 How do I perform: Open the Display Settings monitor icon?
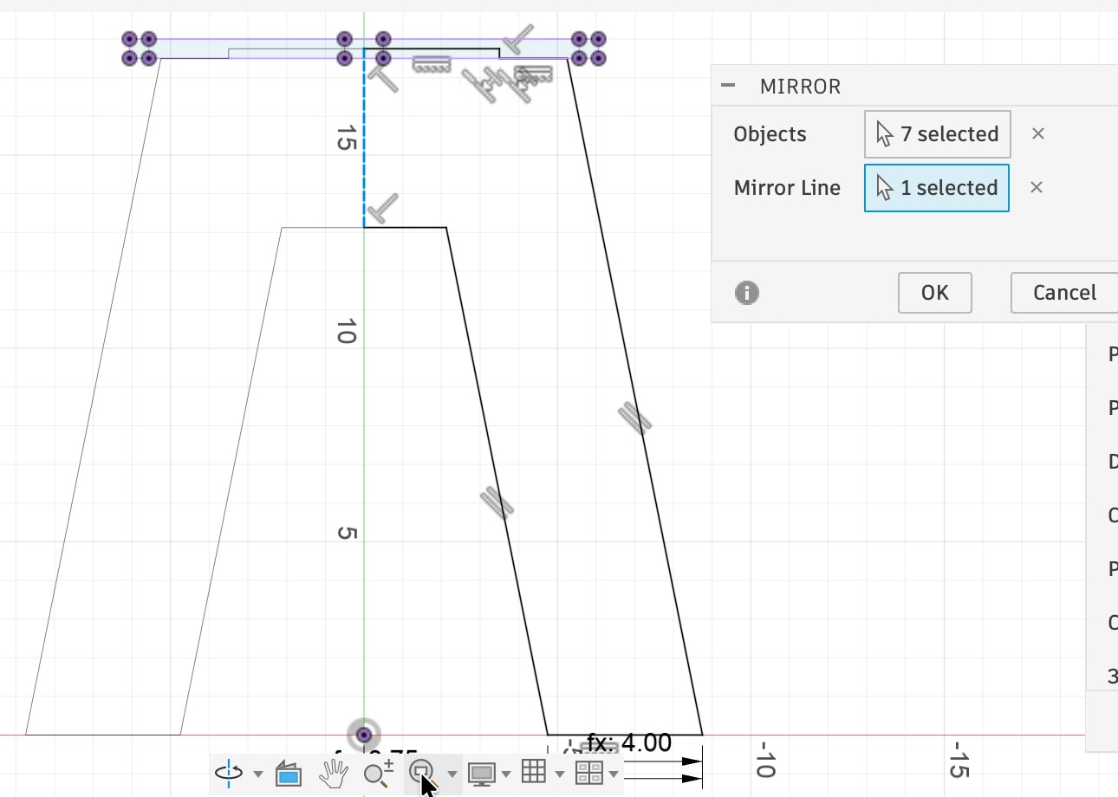(x=481, y=773)
